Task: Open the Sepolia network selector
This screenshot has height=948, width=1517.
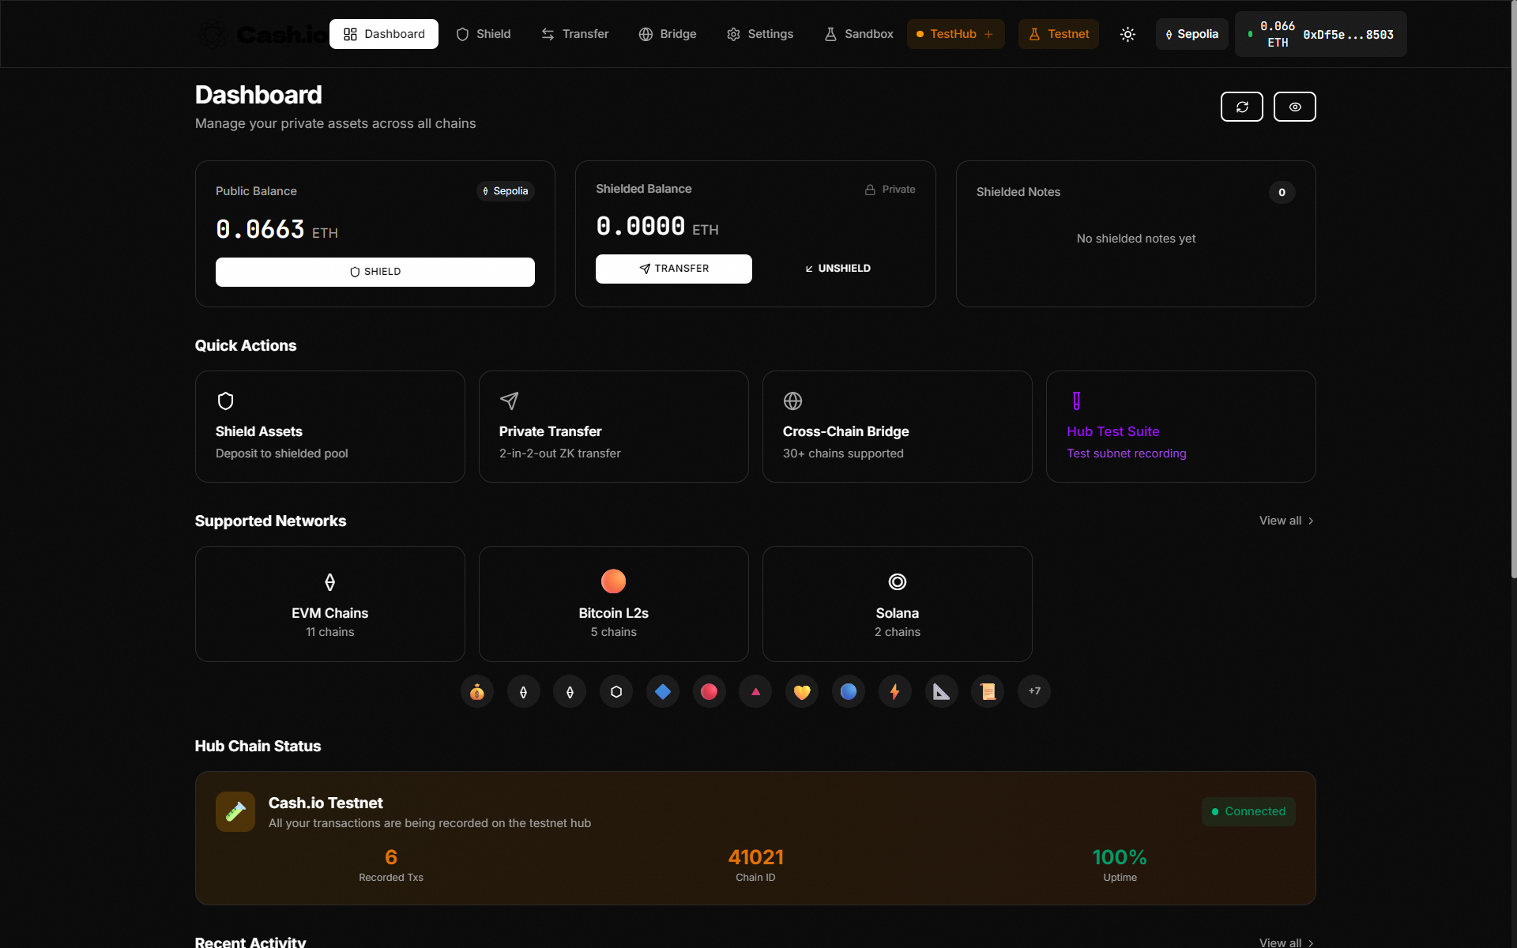Action: point(1191,34)
